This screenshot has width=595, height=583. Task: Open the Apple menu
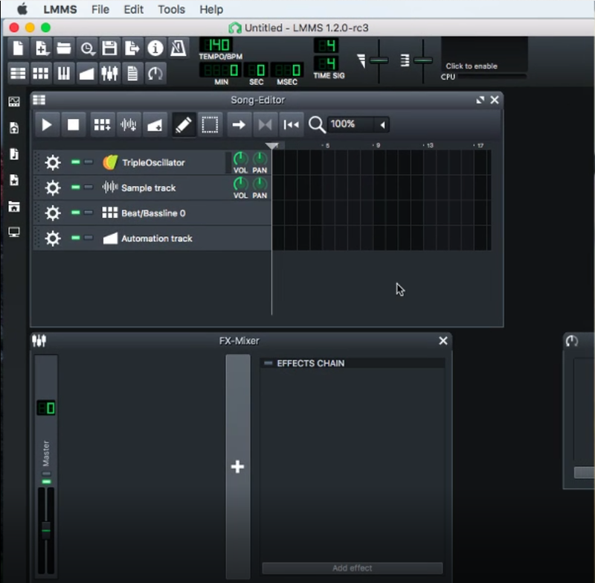click(22, 9)
